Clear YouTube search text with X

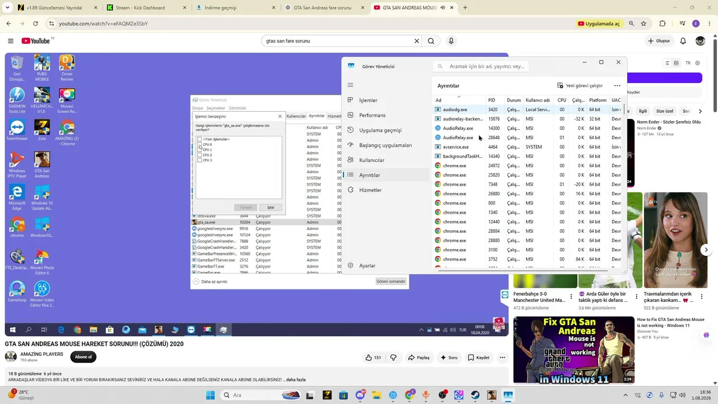click(x=417, y=41)
